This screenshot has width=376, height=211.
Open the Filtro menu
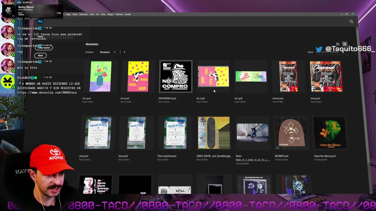pyautogui.click(x=92, y=14)
